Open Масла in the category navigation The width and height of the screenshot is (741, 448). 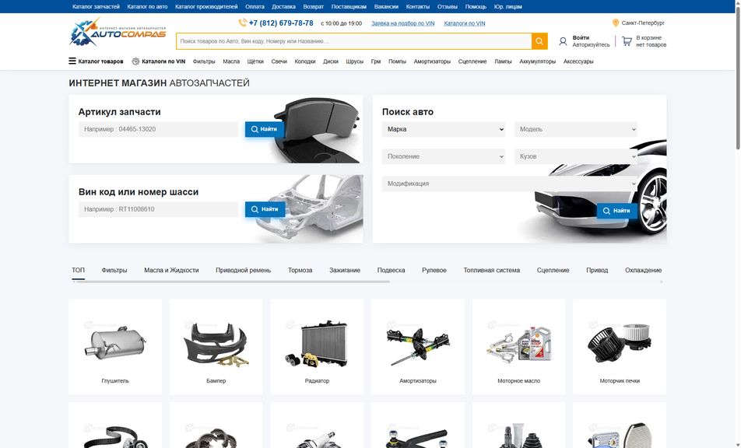[231, 61]
